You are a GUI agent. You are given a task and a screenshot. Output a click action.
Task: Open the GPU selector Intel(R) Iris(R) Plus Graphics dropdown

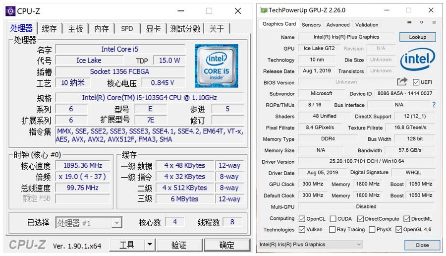[x=311, y=244]
